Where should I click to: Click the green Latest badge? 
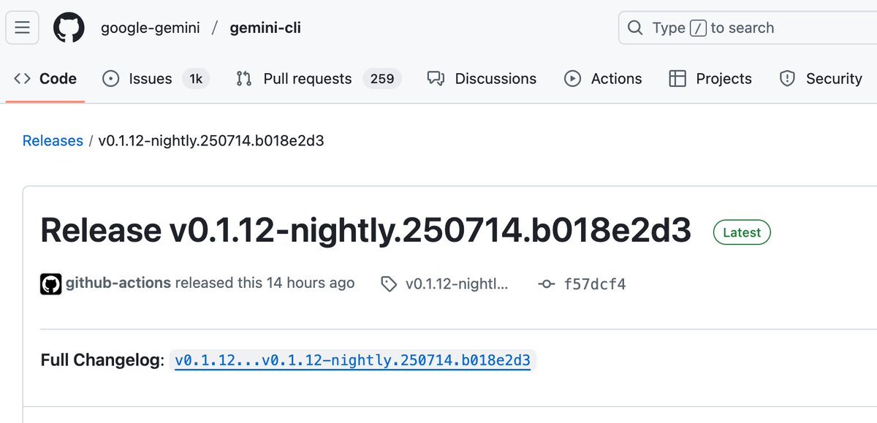(742, 232)
